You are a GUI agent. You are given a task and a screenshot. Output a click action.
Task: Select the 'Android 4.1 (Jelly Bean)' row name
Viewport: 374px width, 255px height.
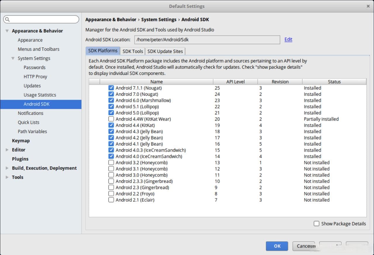[x=139, y=144]
